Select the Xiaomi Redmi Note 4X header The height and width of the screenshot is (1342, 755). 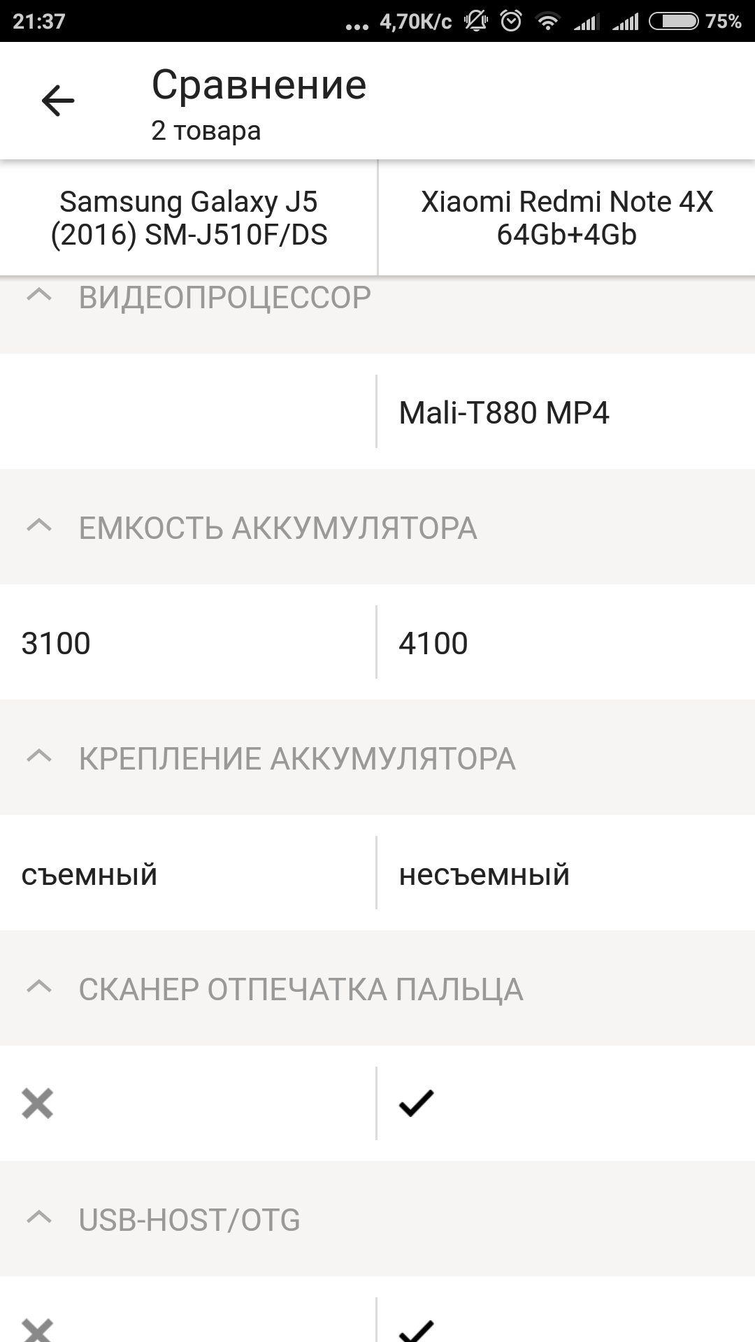point(566,218)
